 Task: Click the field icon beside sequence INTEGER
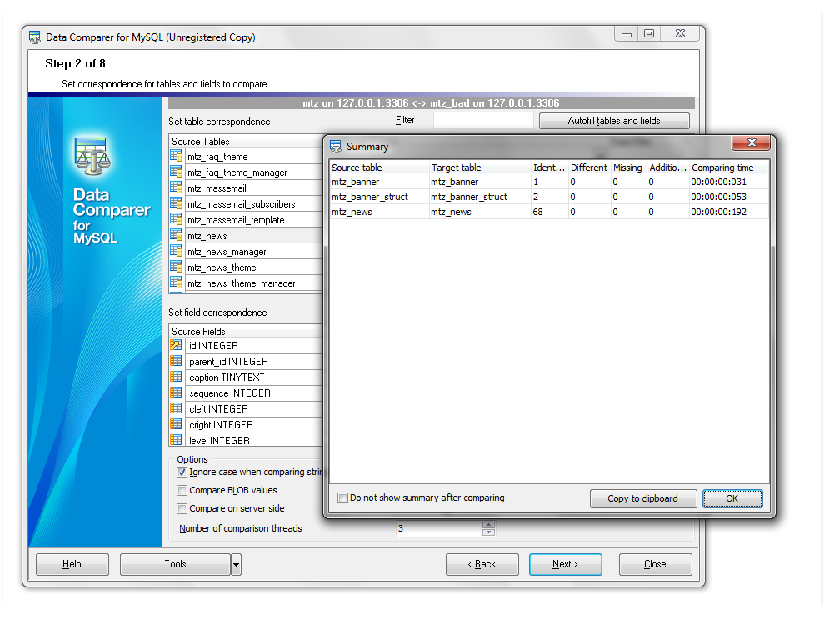176,392
